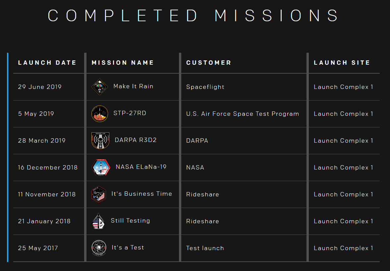Click the Customer column header
Screen dimensions: 390x271
[x=208, y=63]
